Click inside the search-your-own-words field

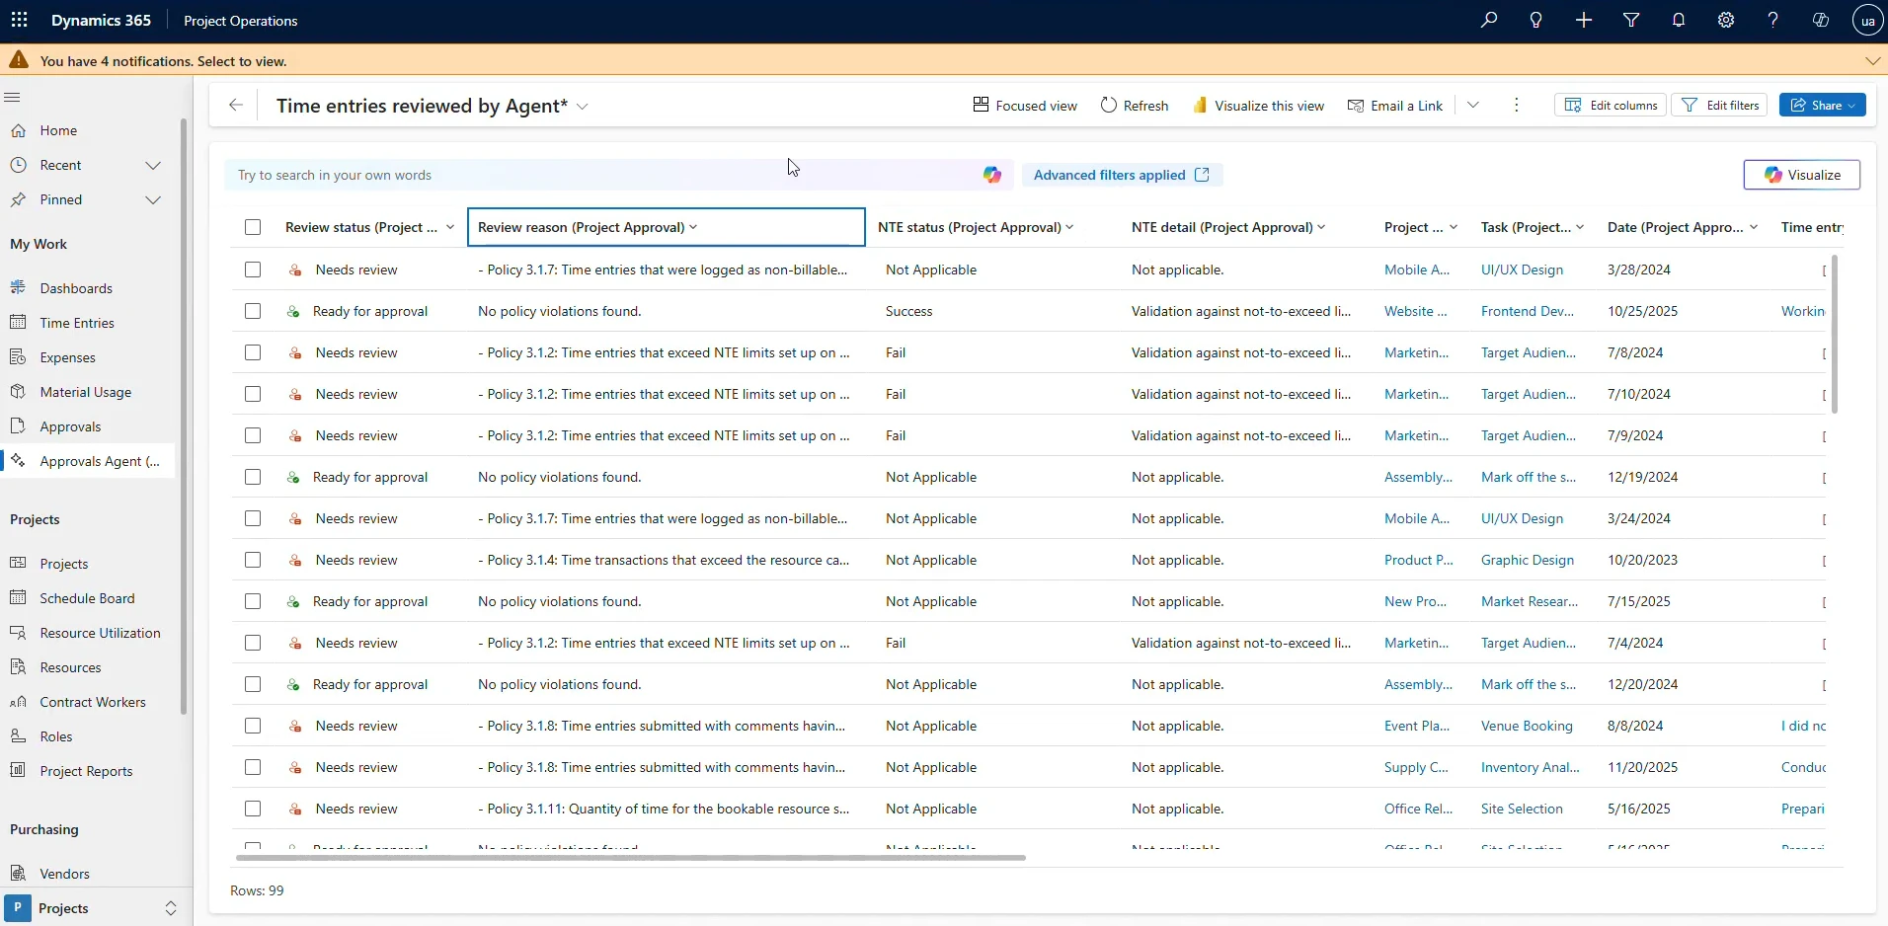[x=592, y=175]
